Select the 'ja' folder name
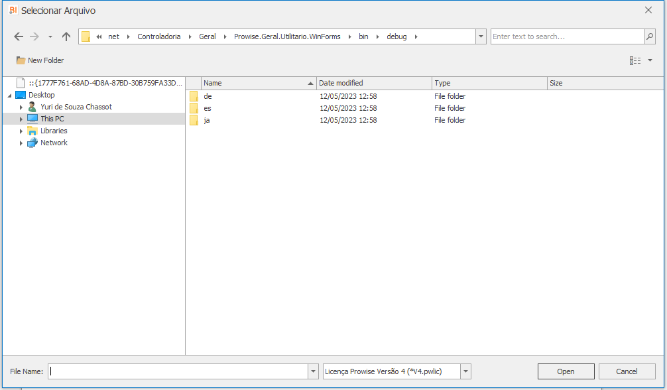The image size is (667, 390). (207, 120)
